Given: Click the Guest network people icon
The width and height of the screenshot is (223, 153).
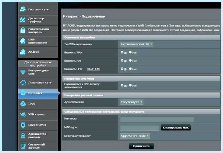Looking at the screenshot, I should click(x=23, y=9).
